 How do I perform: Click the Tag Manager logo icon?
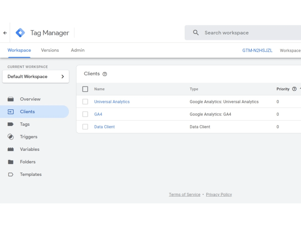pyautogui.click(x=20, y=33)
